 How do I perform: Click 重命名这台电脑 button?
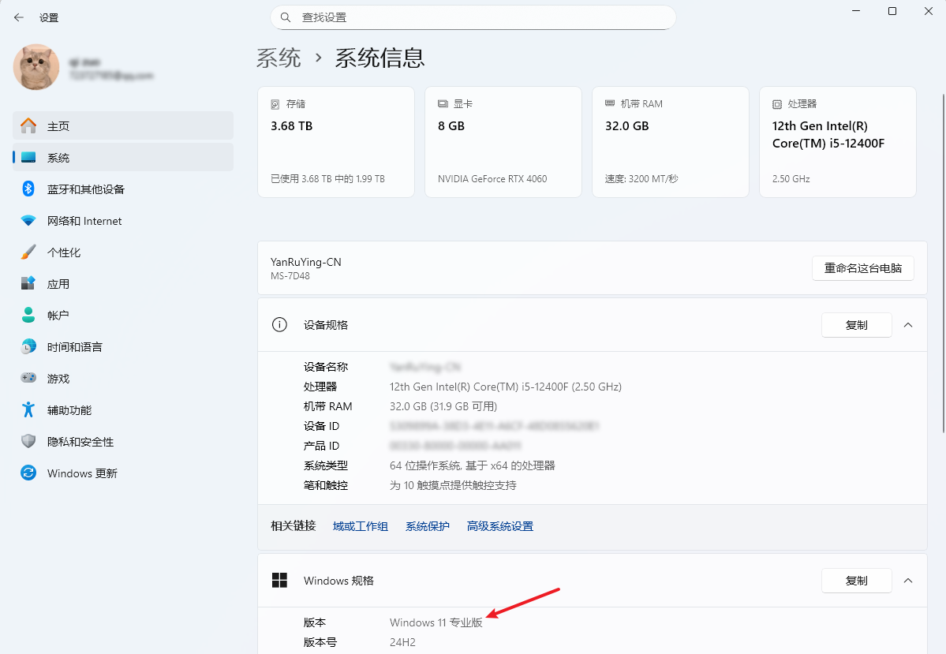click(x=862, y=268)
